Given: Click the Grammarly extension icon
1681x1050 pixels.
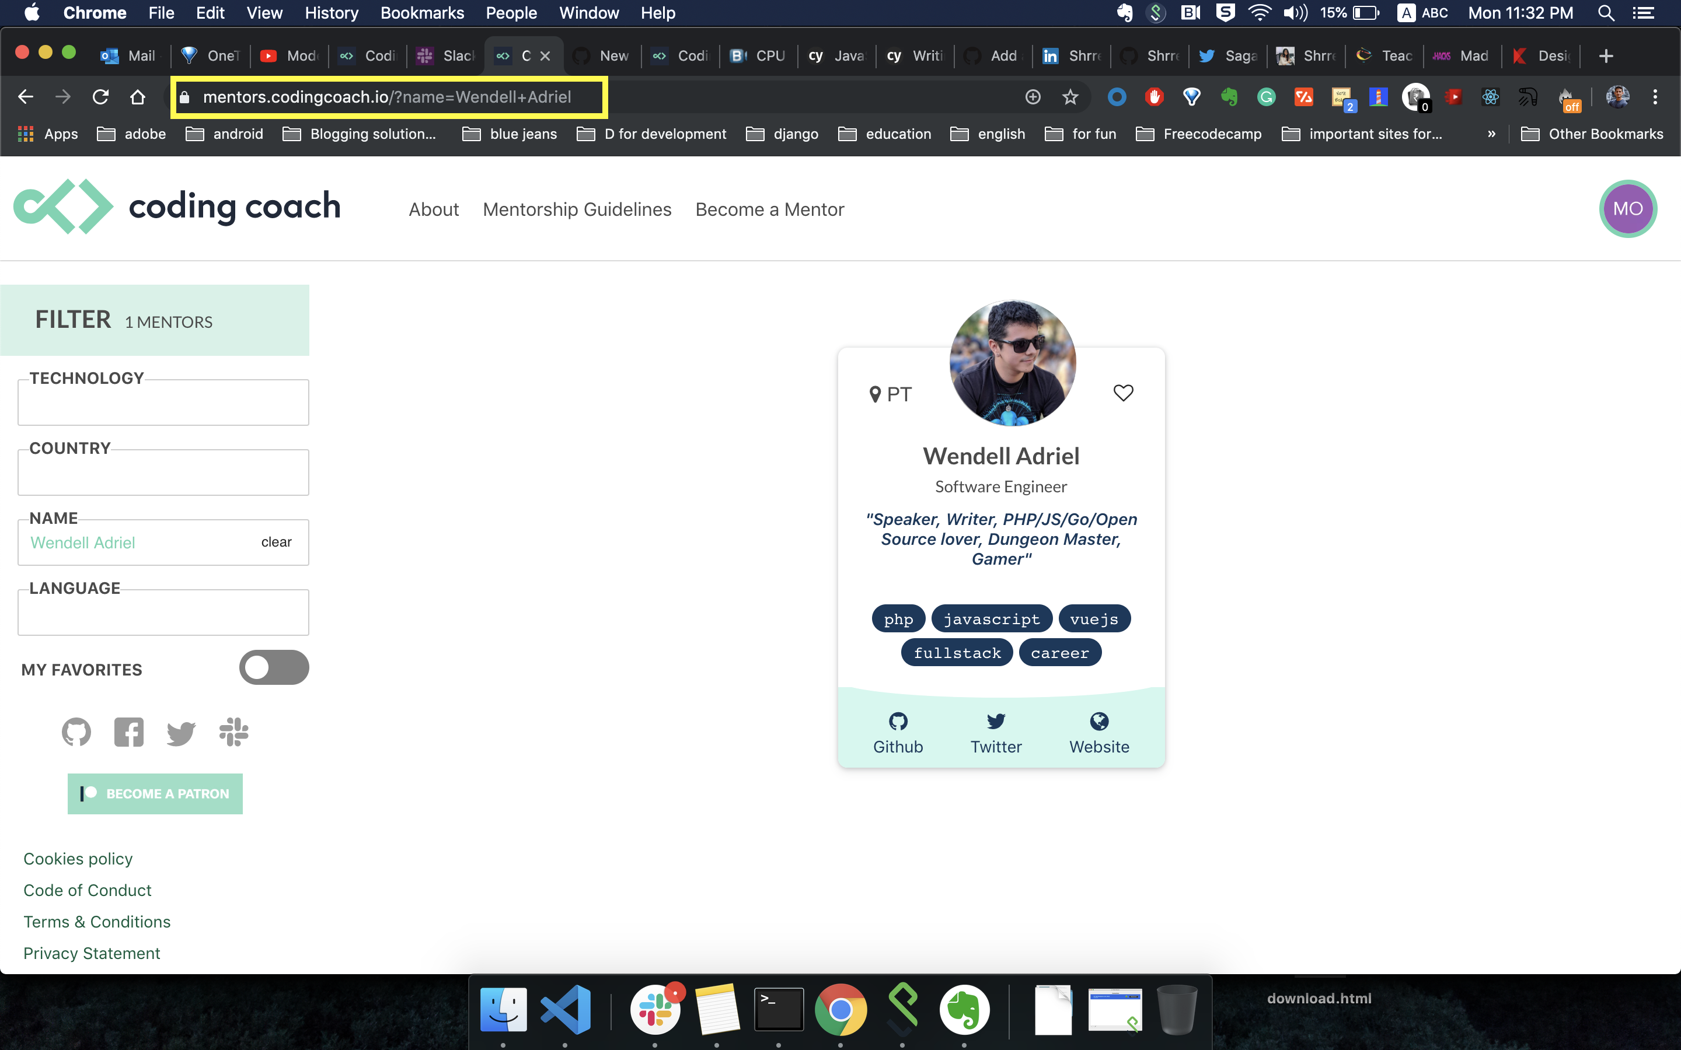Looking at the screenshot, I should pos(1267,96).
